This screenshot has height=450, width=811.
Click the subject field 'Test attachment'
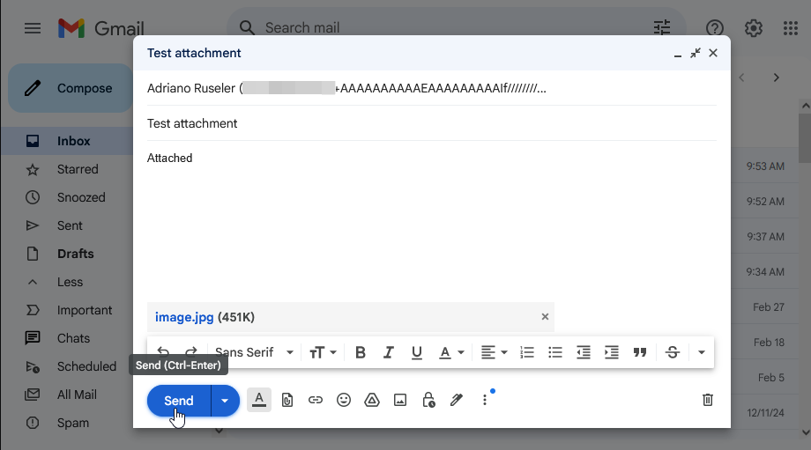(432, 123)
